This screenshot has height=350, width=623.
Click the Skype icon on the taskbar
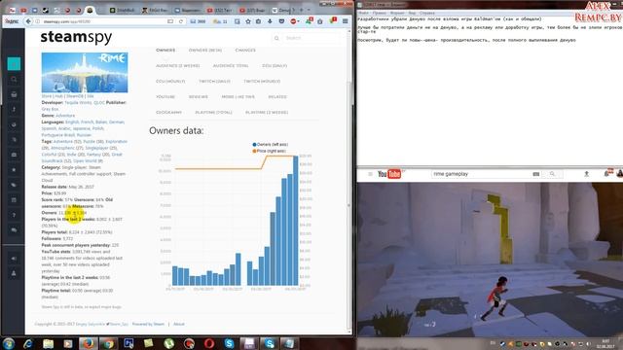[x=229, y=343]
